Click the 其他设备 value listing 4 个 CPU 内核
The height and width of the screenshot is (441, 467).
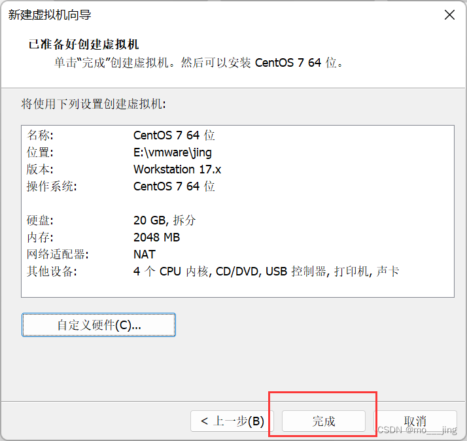(x=266, y=271)
